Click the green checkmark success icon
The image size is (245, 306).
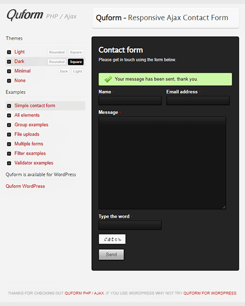tap(108, 79)
